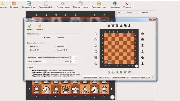Viewport: 180px width, 101px height.
Task: Click the Очистить доску button
Action: [x=105, y=77]
